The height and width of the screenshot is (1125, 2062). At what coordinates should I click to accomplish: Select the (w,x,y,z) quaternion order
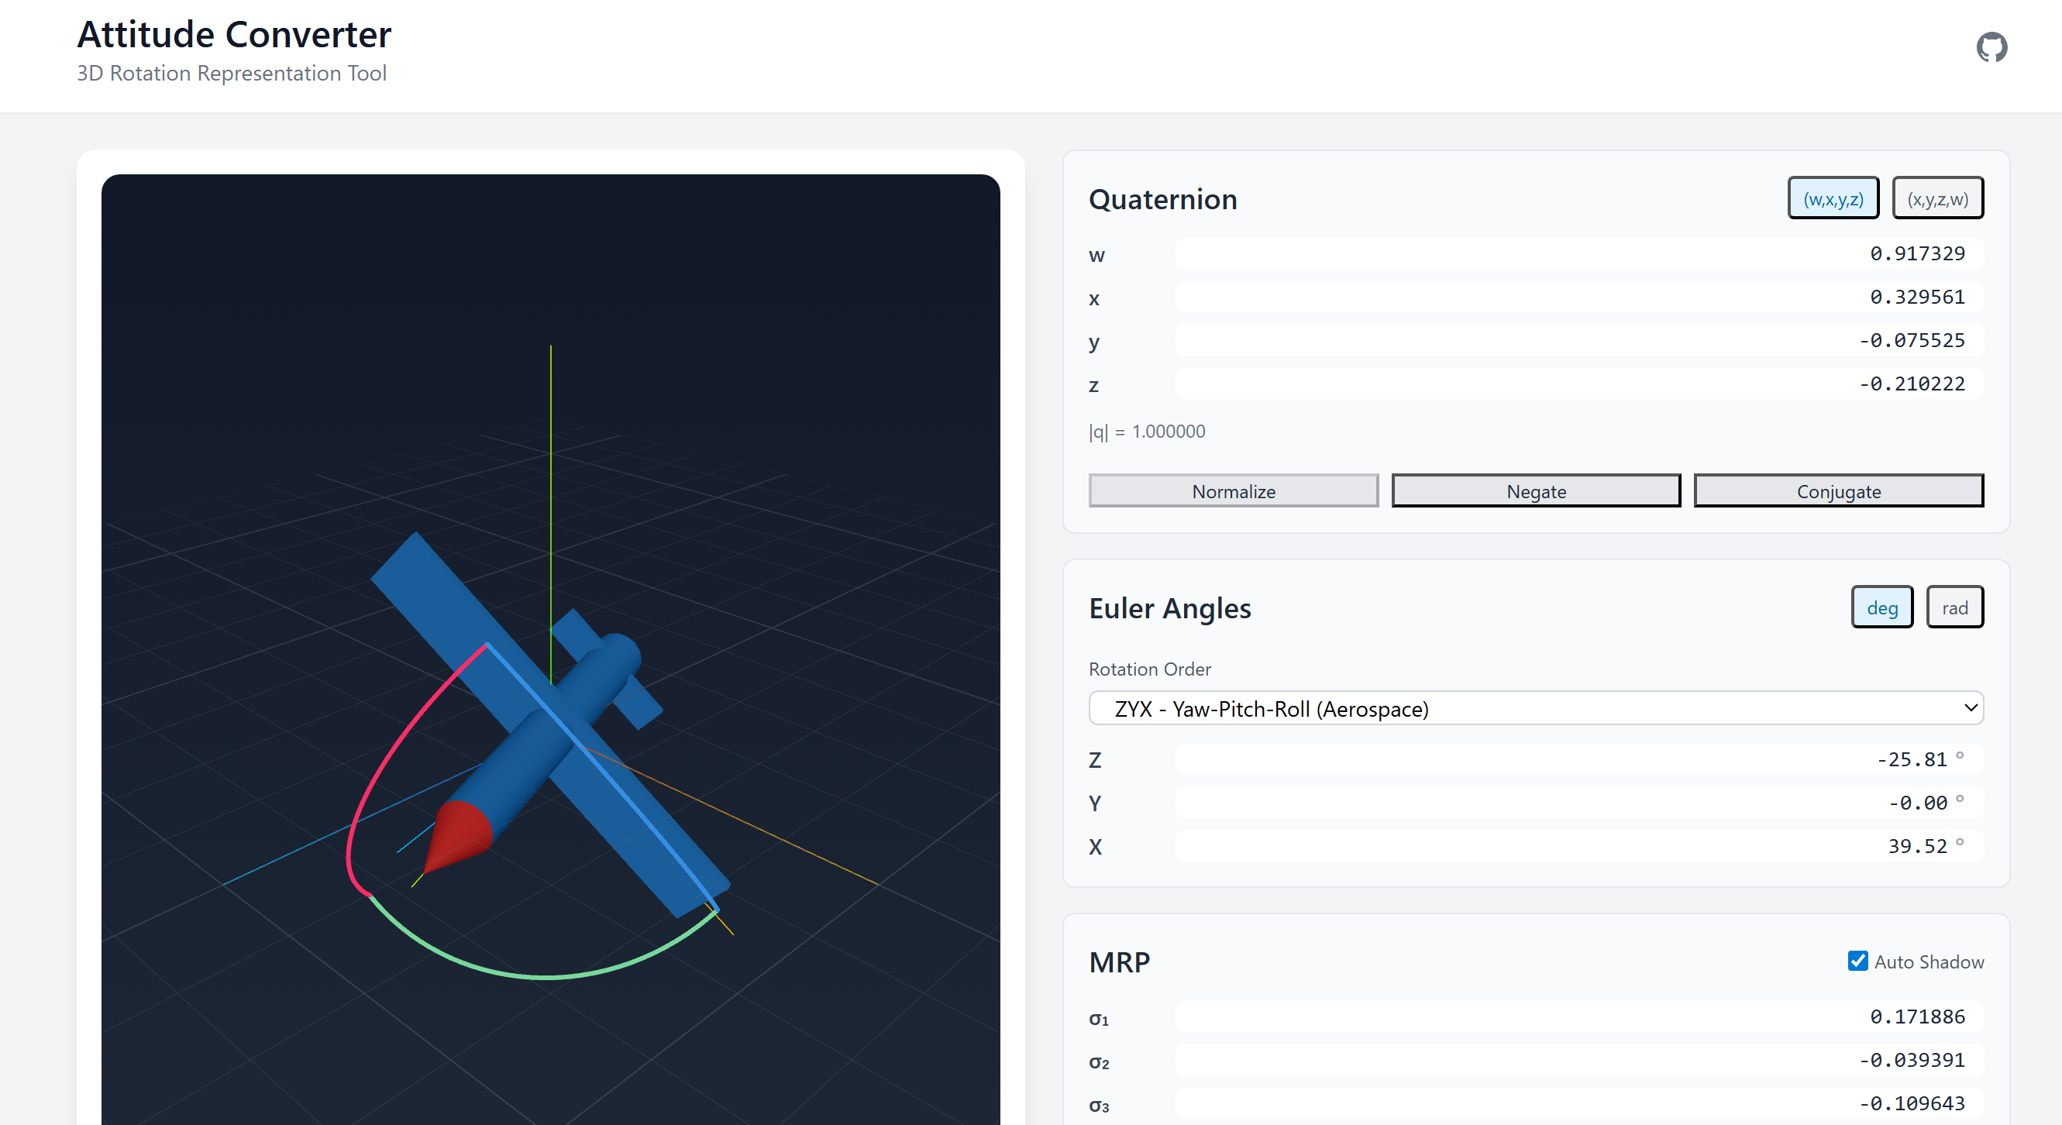(1833, 198)
